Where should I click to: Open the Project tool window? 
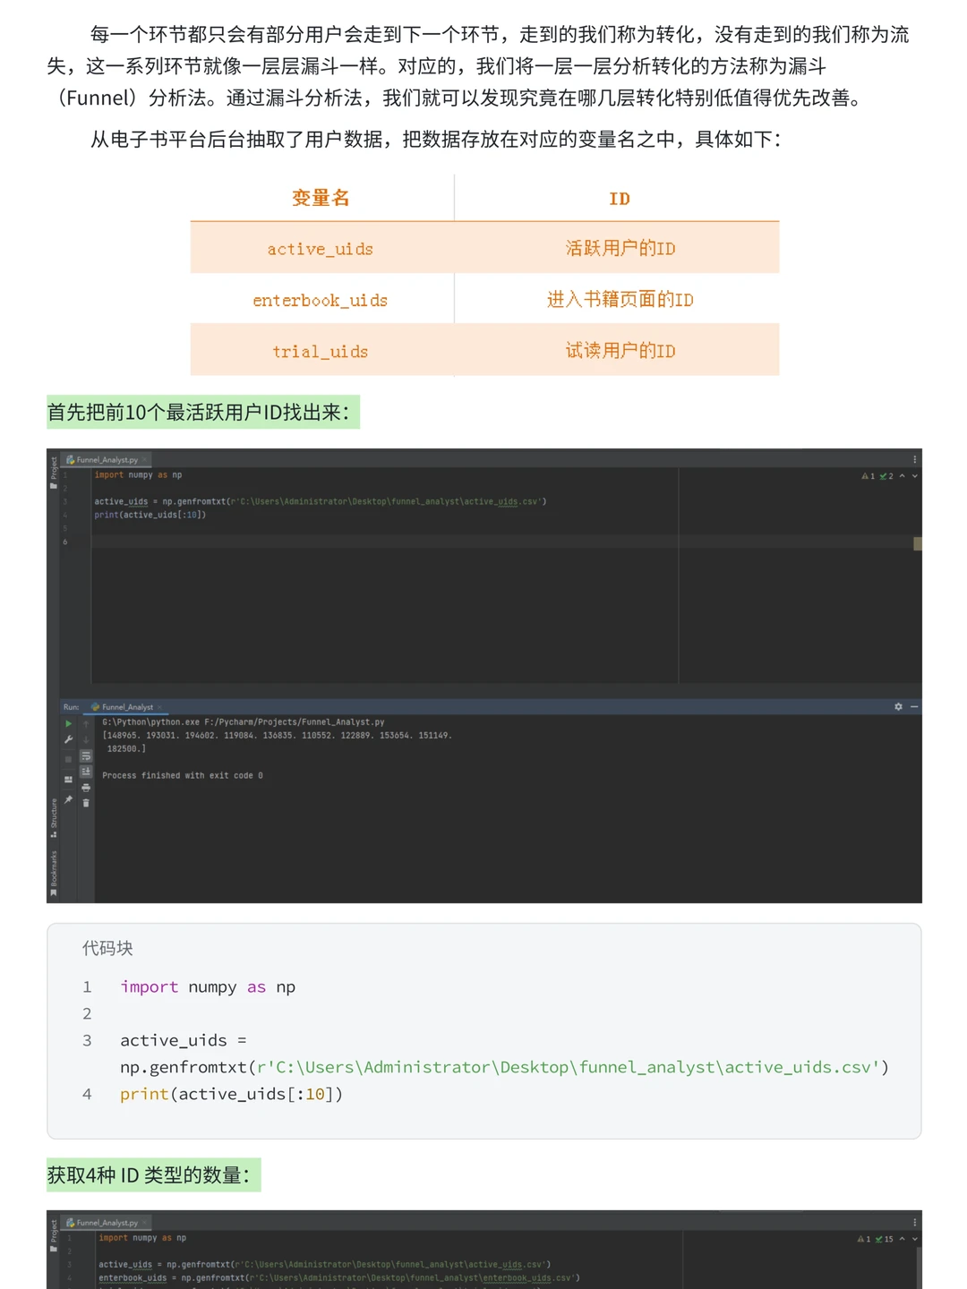pyautogui.click(x=54, y=473)
